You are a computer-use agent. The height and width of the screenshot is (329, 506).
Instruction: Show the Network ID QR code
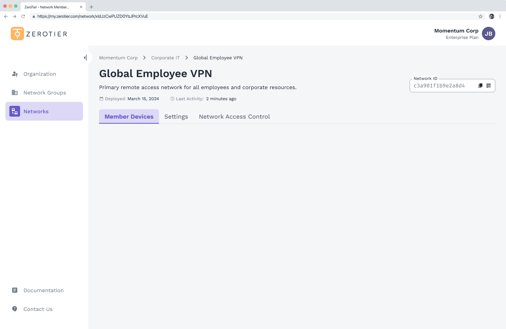[x=489, y=86]
